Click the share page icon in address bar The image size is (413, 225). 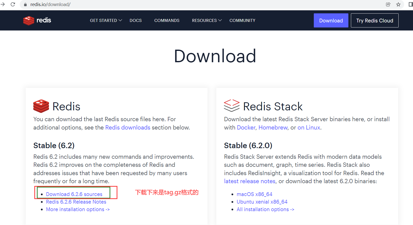[x=388, y=4]
